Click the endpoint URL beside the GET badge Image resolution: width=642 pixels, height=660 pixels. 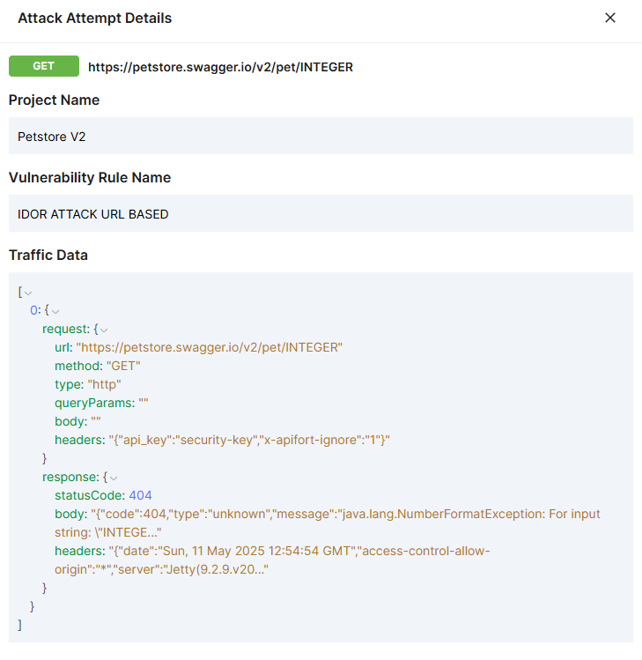click(x=220, y=67)
